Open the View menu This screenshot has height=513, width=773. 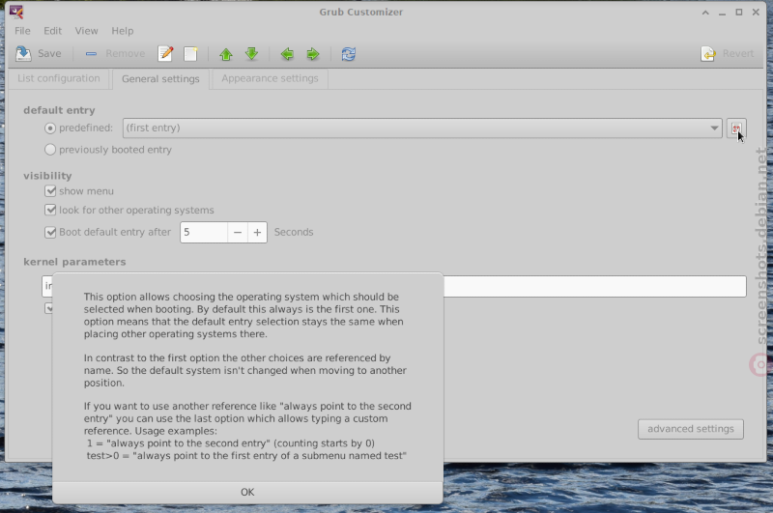click(x=86, y=31)
